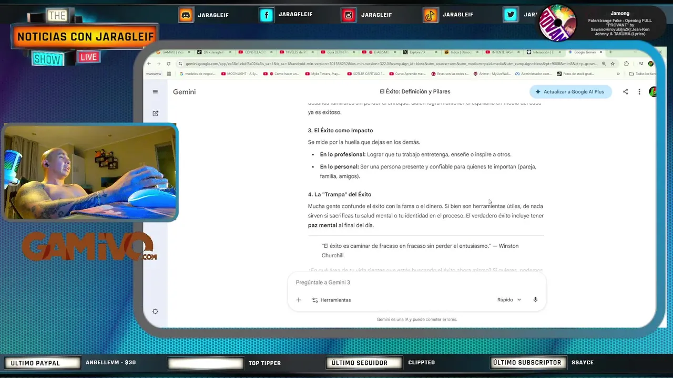Open the Google account avatar in Gemini

[x=652, y=91]
